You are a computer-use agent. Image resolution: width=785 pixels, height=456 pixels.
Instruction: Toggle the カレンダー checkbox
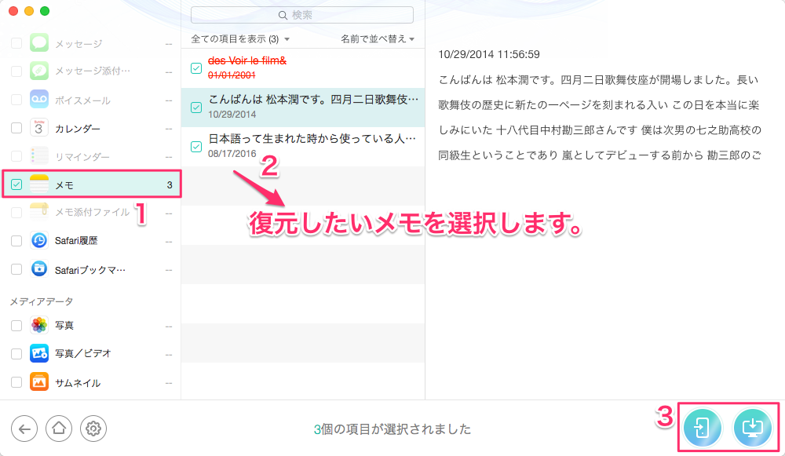click(16, 128)
